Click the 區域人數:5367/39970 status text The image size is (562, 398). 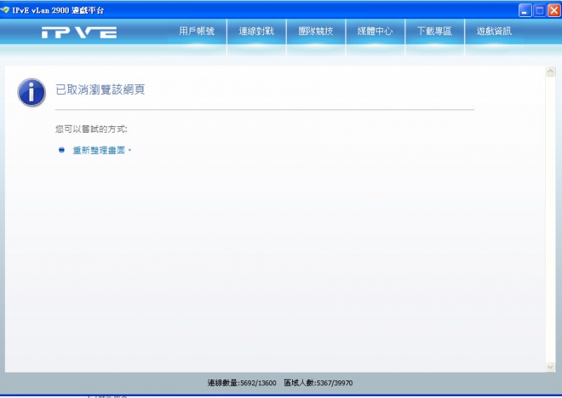(318, 383)
